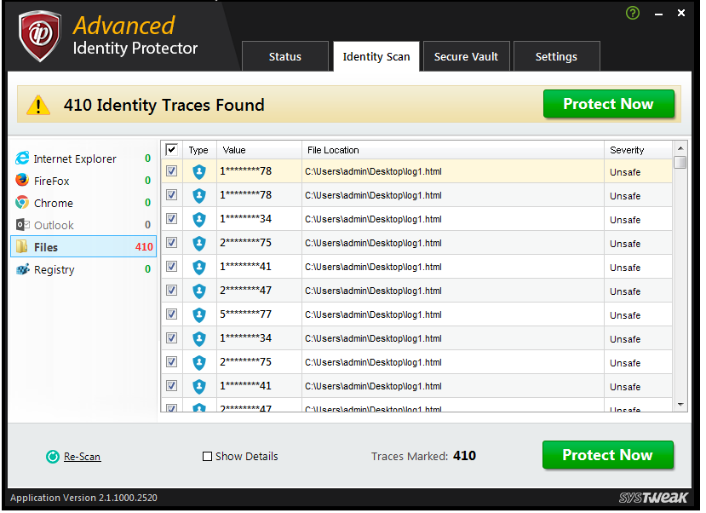Minimize the Advanced Identity Protector window
Viewport: 706px width, 513px height.
point(658,14)
